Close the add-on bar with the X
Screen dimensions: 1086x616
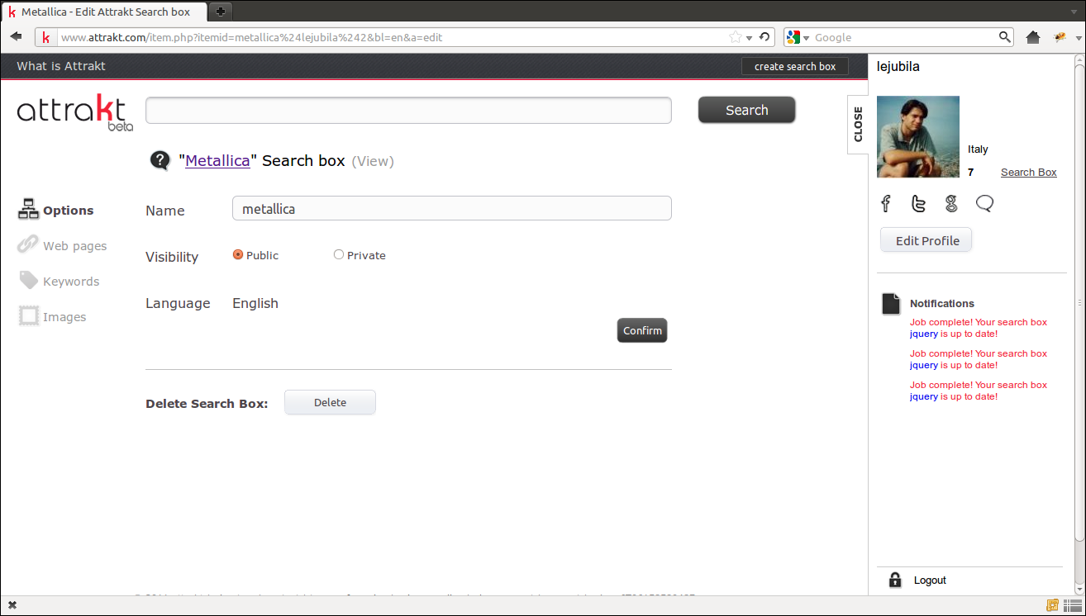tap(12, 605)
